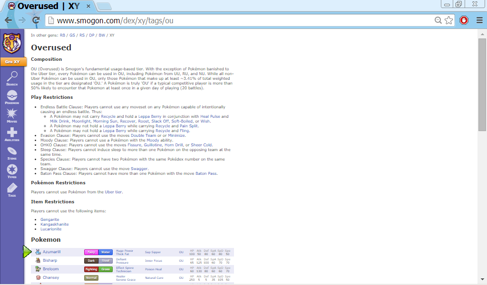This screenshot has height=285, width=487.
Task: Click the Chansey sprite icon
Action: pyautogui.click(x=38, y=277)
